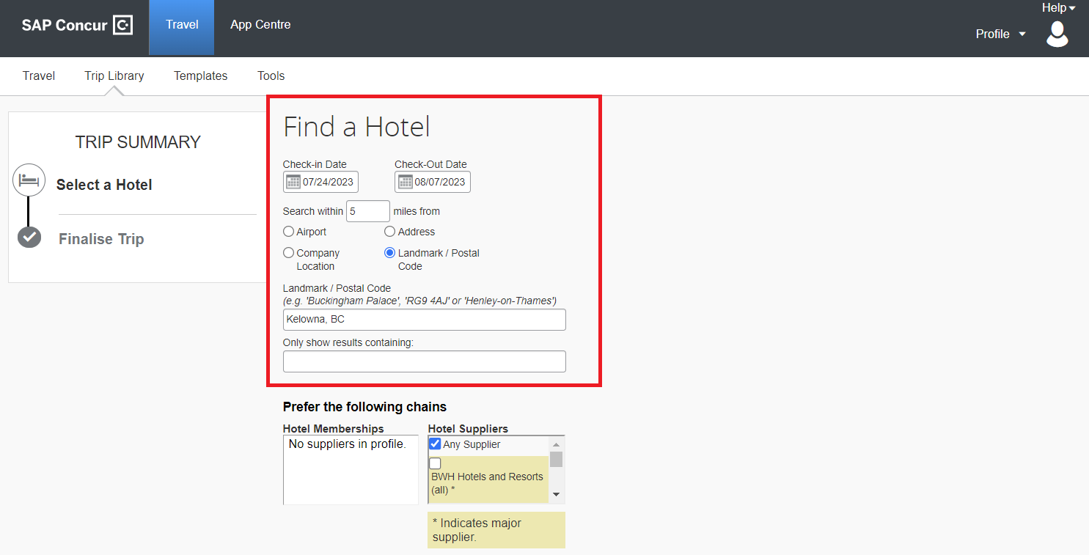Click the Finalise Trip checkmark icon

click(x=29, y=237)
